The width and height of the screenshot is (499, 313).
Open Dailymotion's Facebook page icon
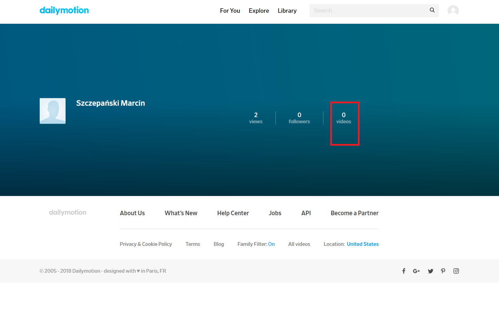404,271
